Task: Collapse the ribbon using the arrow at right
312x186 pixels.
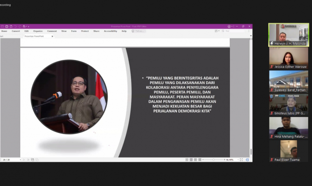Action: coord(251,36)
